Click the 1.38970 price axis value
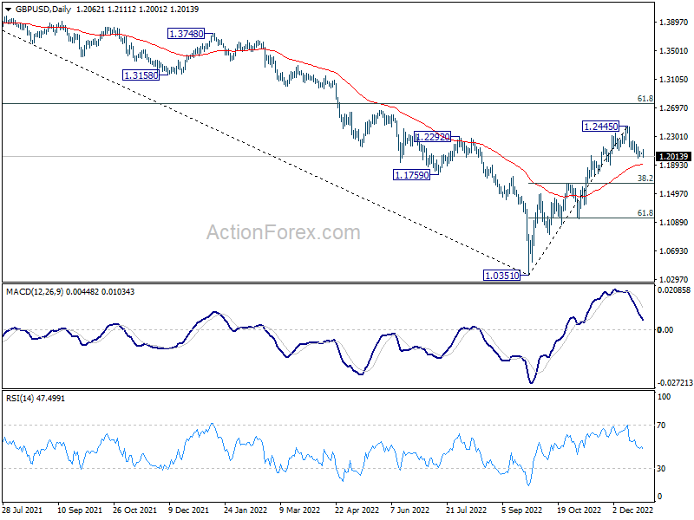The image size is (694, 520). tap(673, 22)
